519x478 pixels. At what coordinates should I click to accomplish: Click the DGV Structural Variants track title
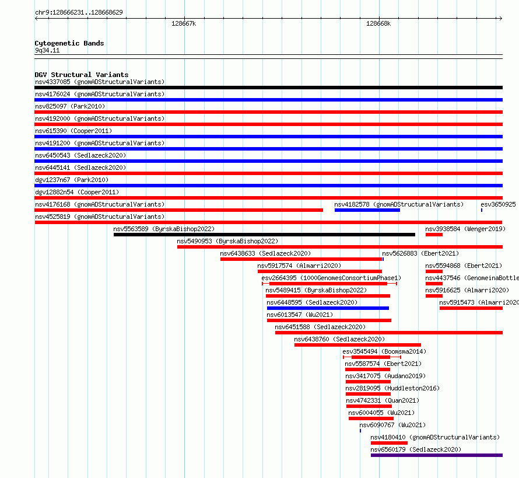82,75
